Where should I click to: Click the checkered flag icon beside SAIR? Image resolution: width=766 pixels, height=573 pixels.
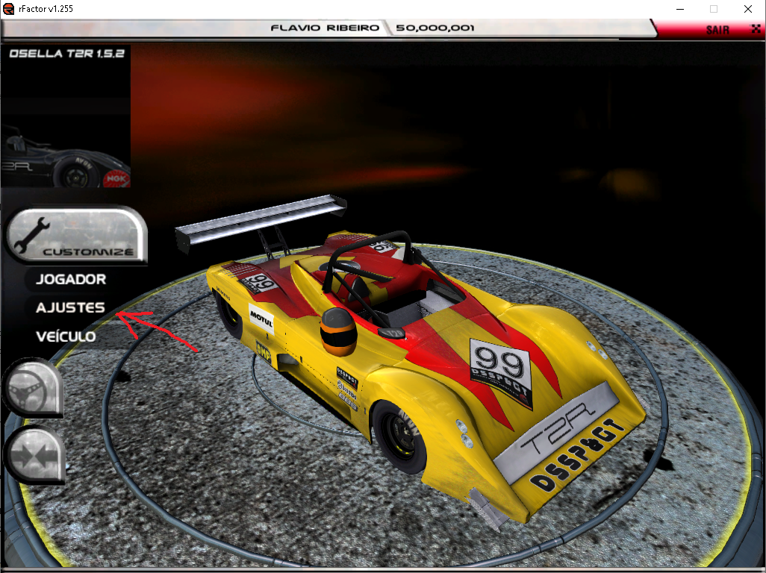756,29
